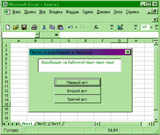
Task: Close the workbook with inner X button
Action: [155, 19]
